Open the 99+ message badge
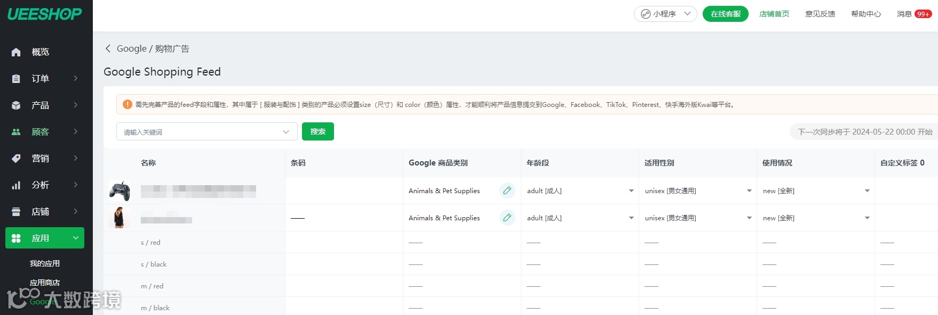The height and width of the screenshot is (315, 938). (923, 14)
